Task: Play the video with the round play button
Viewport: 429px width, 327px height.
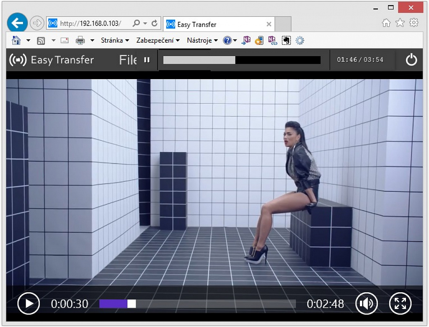Action: click(x=28, y=304)
